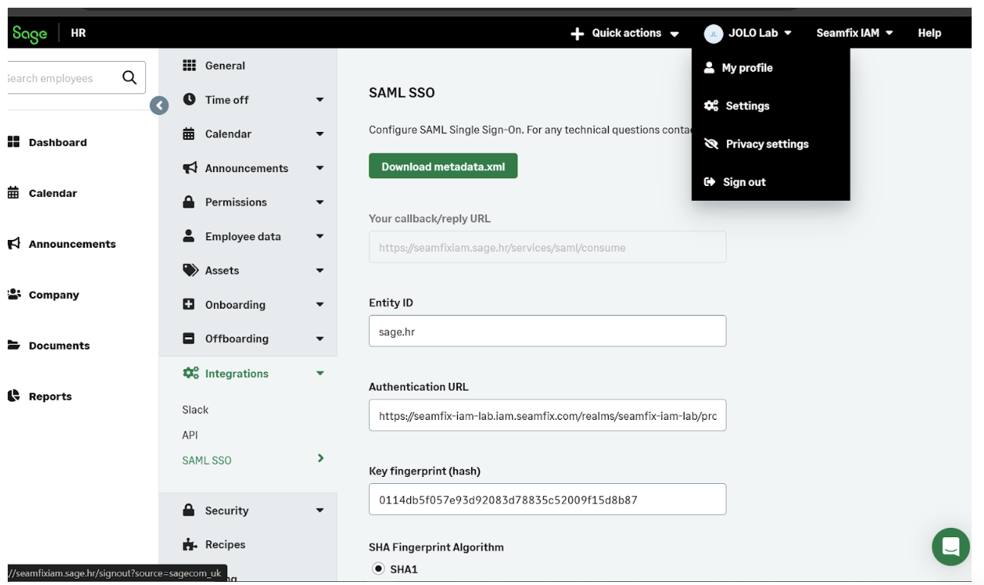The height and width of the screenshot is (585, 984).
Task: Open the Quick actions dropdown
Action: coord(625,33)
